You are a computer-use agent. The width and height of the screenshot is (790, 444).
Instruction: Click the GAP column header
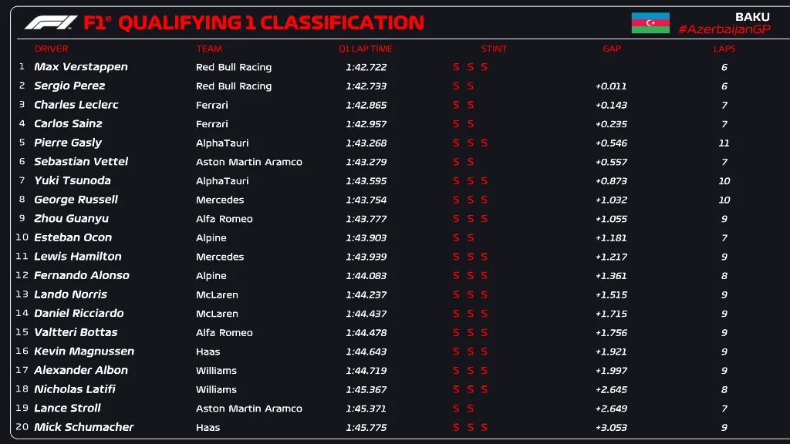[612, 49]
